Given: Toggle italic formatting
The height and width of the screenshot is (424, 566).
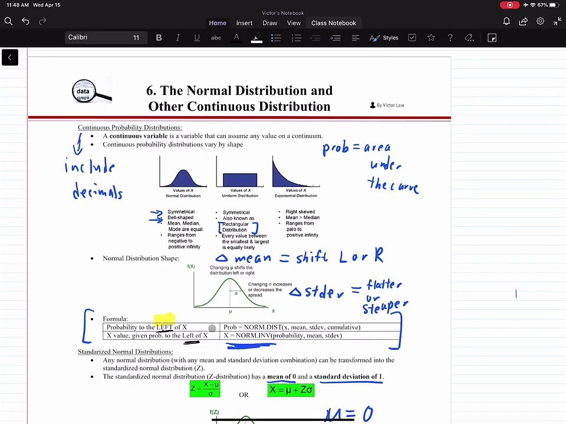Looking at the screenshot, I should (177, 38).
